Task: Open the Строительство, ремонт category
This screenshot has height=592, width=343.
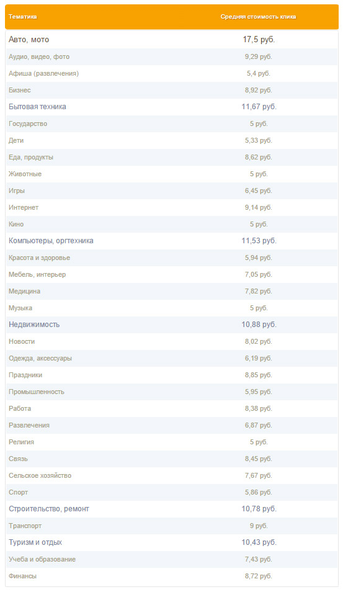Action: (48, 509)
